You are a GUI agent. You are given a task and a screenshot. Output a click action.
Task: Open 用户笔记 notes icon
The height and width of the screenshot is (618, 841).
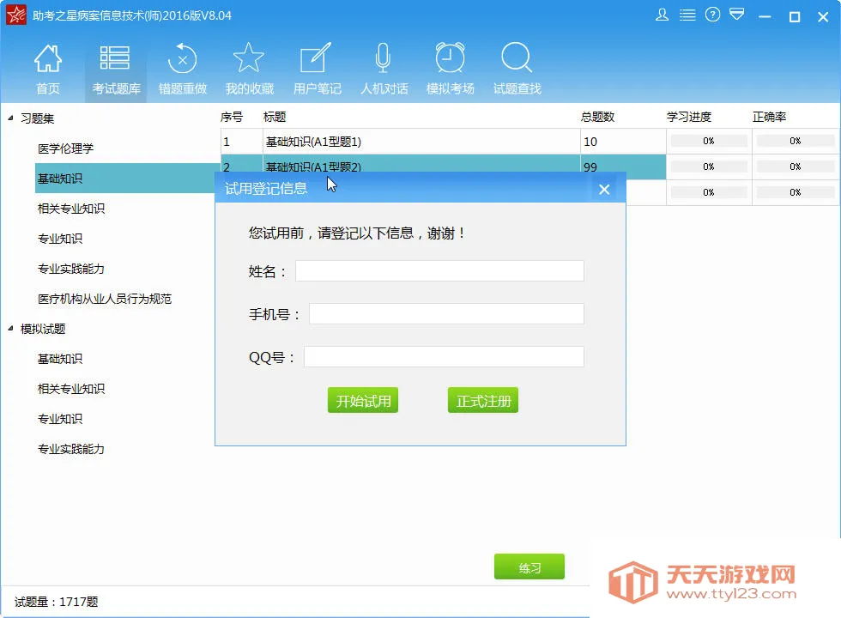[x=317, y=70]
